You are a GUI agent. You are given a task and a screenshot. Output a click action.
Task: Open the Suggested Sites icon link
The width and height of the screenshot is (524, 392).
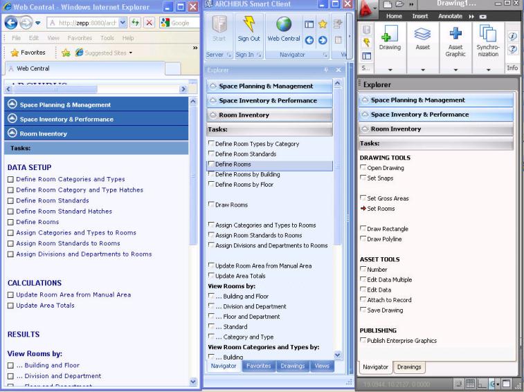coord(79,53)
